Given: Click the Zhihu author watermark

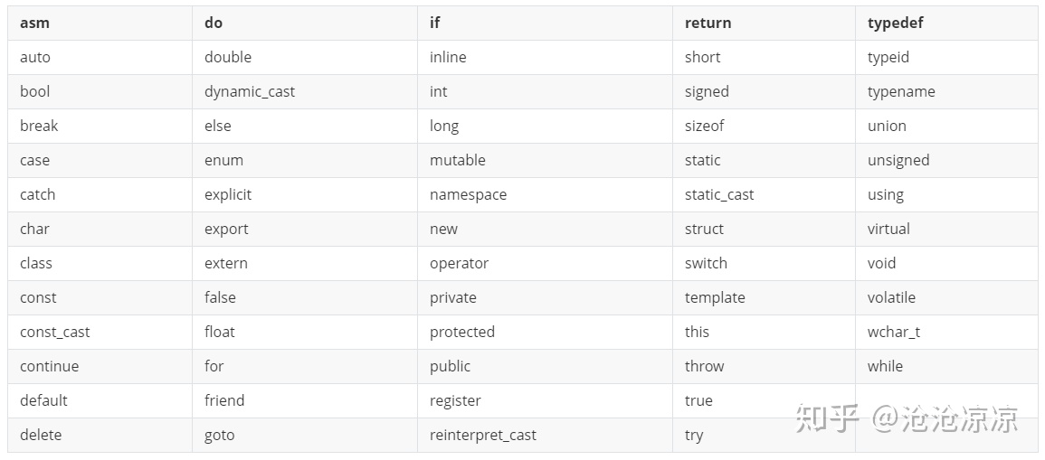Looking at the screenshot, I should click(x=907, y=419).
